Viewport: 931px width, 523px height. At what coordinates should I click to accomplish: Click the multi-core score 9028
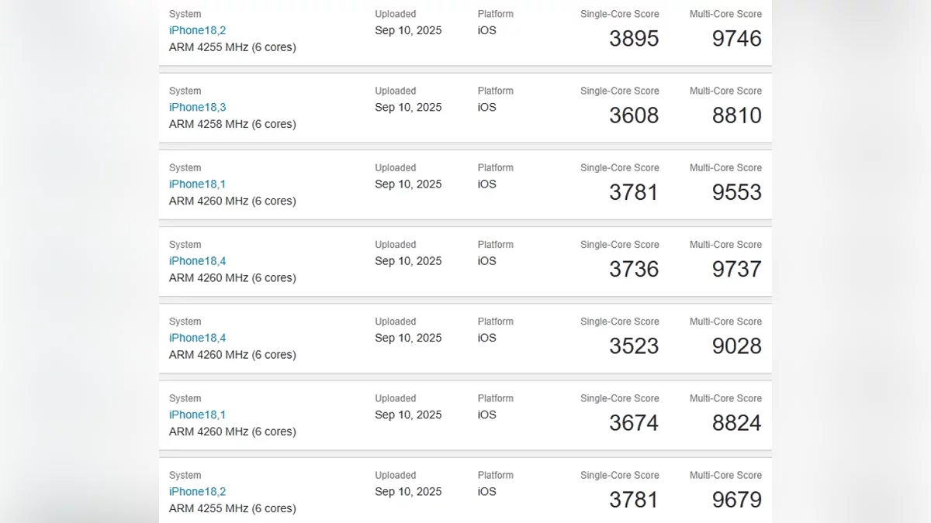[x=736, y=346]
